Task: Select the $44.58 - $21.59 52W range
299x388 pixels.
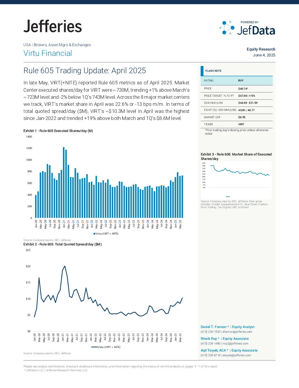Action: pyautogui.click(x=248, y=103)
